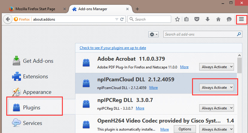The image size is (248, 133).
Task: Click the back navigation arrow
Action: (7, 19)
